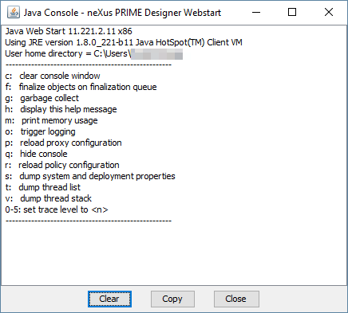Click the '0-5: set trace level' line

click(x=57, y=209)
